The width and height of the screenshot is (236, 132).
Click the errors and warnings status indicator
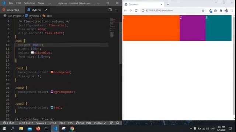(8, 123)
